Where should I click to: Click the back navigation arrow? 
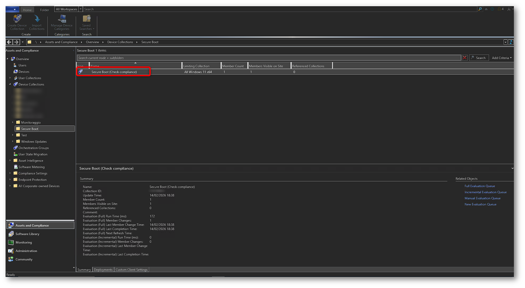(x=9, y=42)
